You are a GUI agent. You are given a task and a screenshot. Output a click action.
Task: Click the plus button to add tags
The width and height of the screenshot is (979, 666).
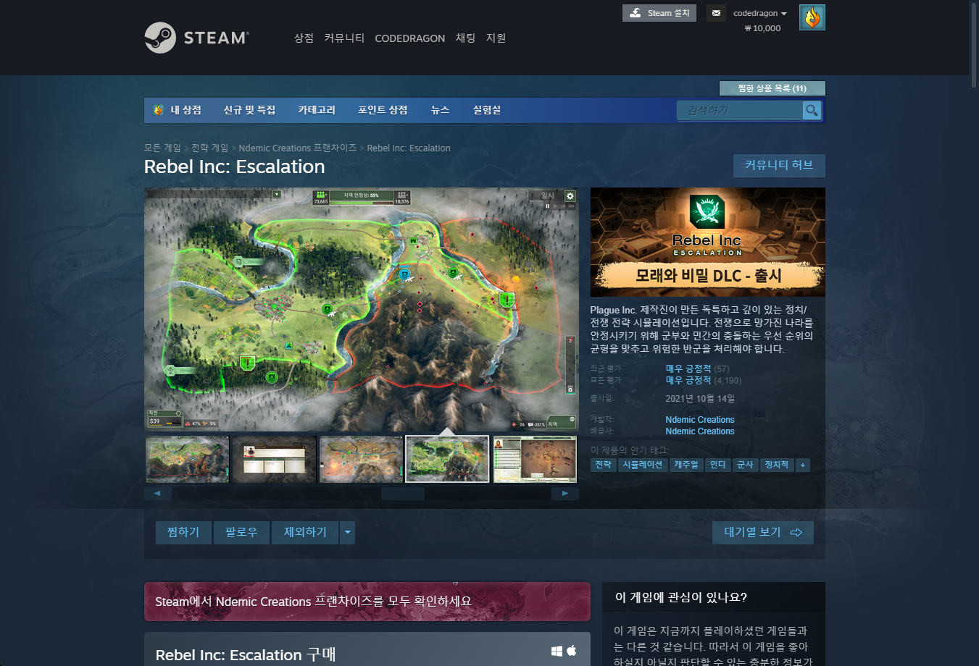click(x=803, y=465)
